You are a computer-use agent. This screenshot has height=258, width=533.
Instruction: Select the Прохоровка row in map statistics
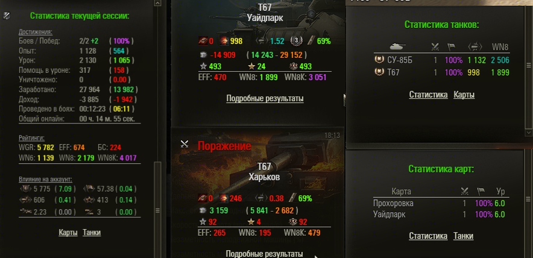click(x=441, y=204)
